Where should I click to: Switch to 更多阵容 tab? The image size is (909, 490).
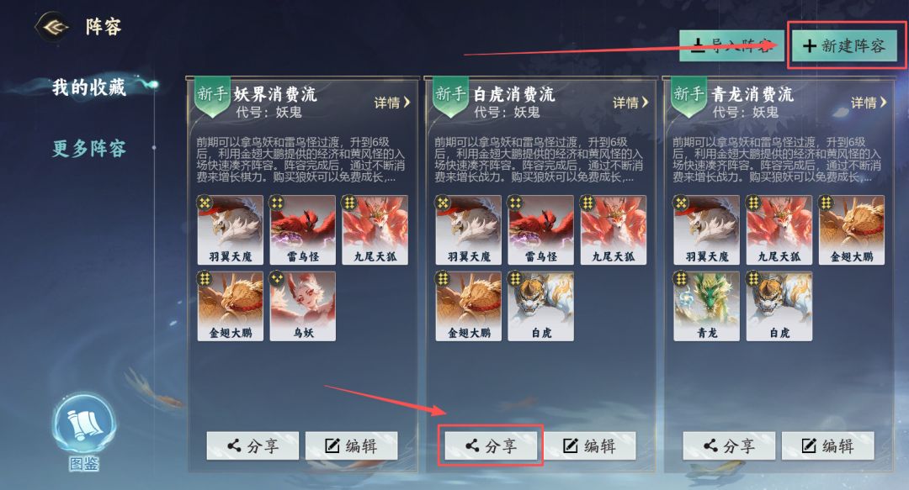88,148
